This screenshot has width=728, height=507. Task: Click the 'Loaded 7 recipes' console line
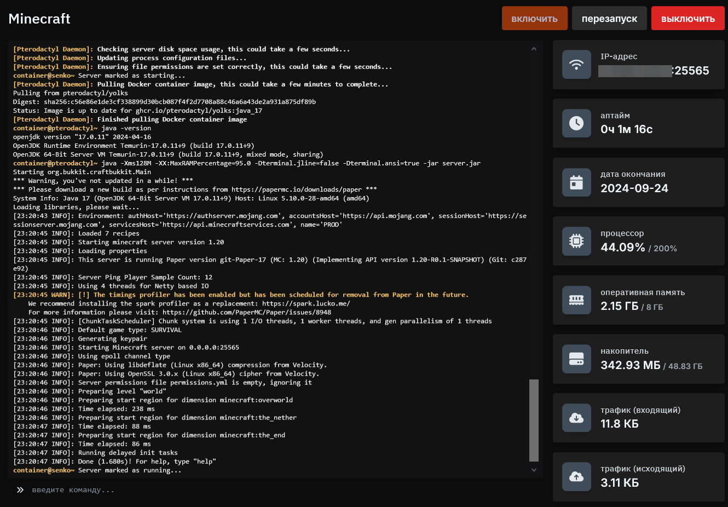click(76, 233)
